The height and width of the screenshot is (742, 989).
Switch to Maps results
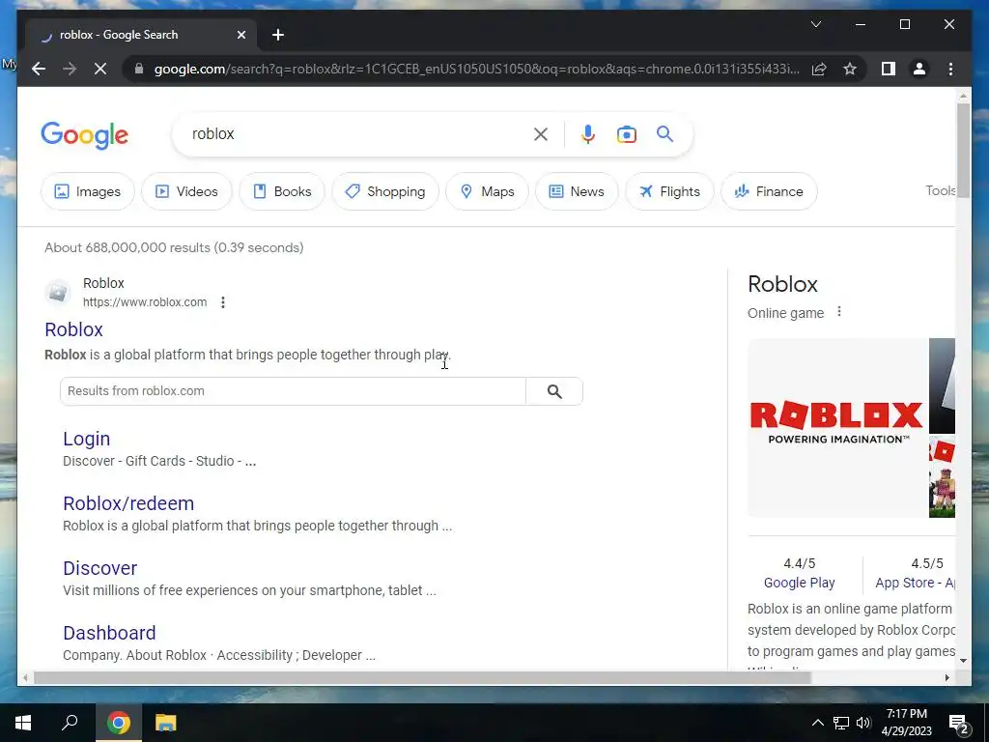487,191
